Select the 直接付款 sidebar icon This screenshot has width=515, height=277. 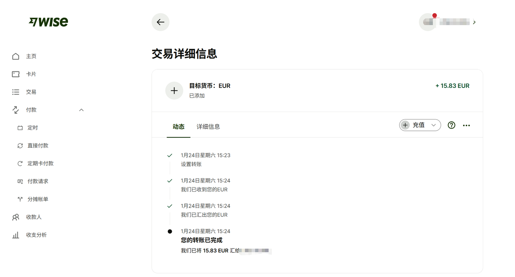(20, 145)
